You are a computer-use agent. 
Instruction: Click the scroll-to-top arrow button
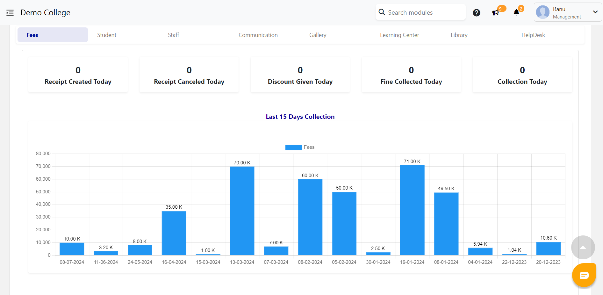[583, 247]
